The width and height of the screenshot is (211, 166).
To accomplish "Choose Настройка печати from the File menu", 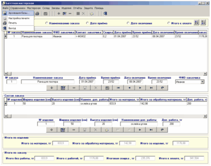I will 19,18.
